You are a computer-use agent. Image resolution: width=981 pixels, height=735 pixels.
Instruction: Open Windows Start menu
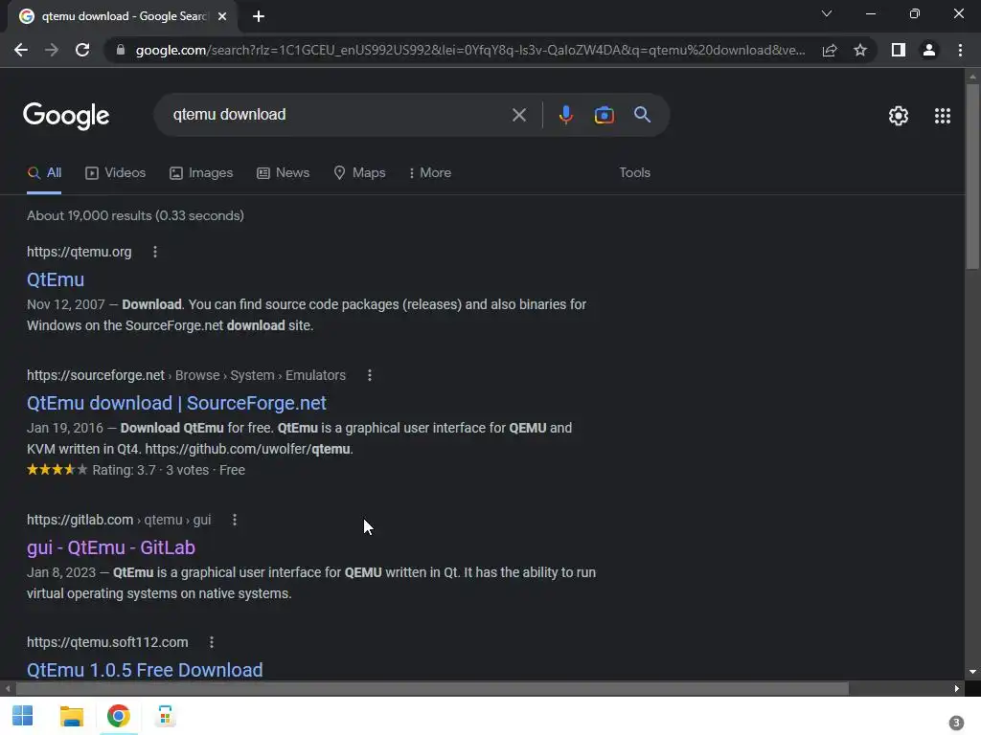pos(23,716)
